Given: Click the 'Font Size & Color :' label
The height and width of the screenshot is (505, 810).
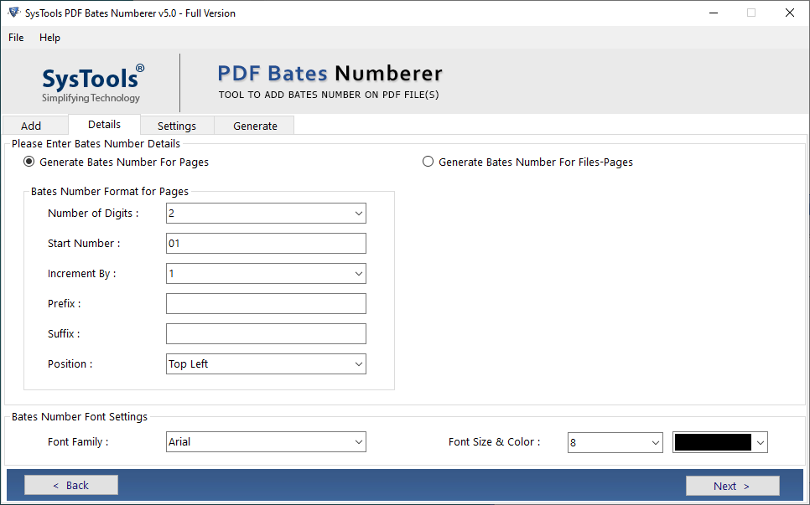Looking at the screenshot, I should [495, 442].
